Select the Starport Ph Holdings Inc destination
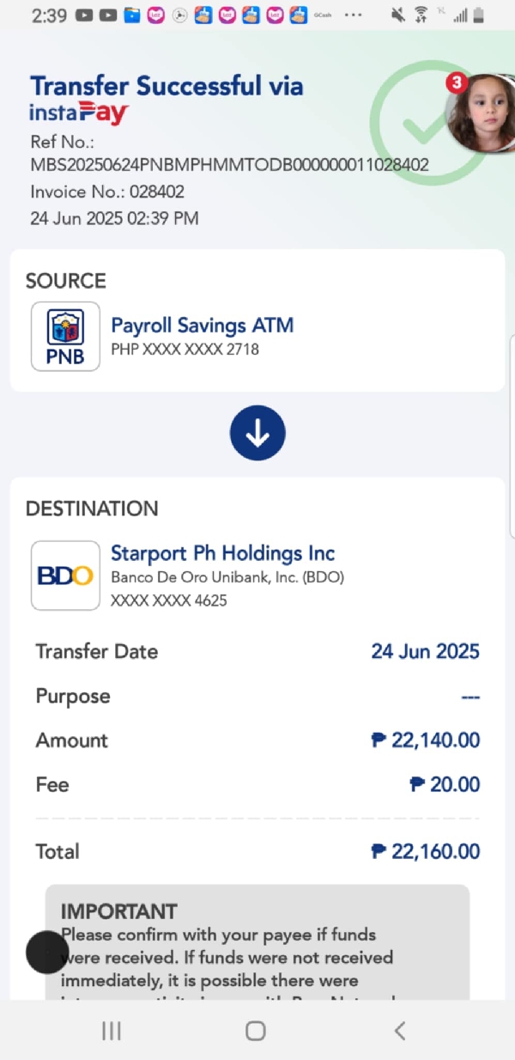 222,553
